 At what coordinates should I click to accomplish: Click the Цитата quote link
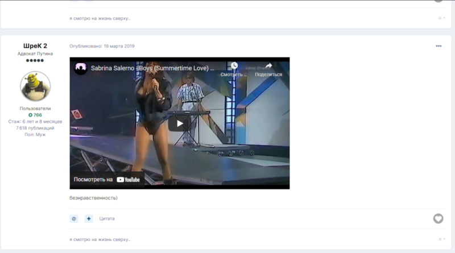click(107, 218)
